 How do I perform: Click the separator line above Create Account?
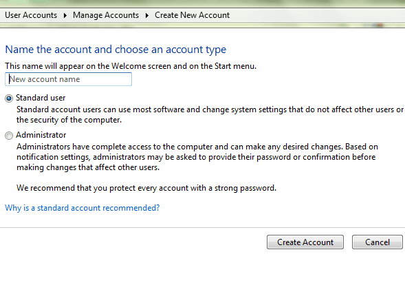click(202, 227)
